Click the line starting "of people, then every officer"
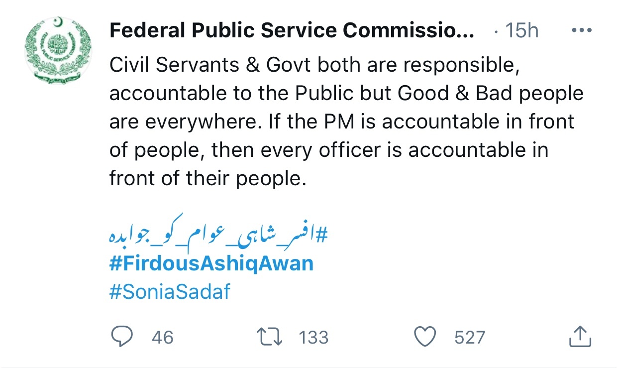This screenshot has height=368, width=618. coord(329,150)
